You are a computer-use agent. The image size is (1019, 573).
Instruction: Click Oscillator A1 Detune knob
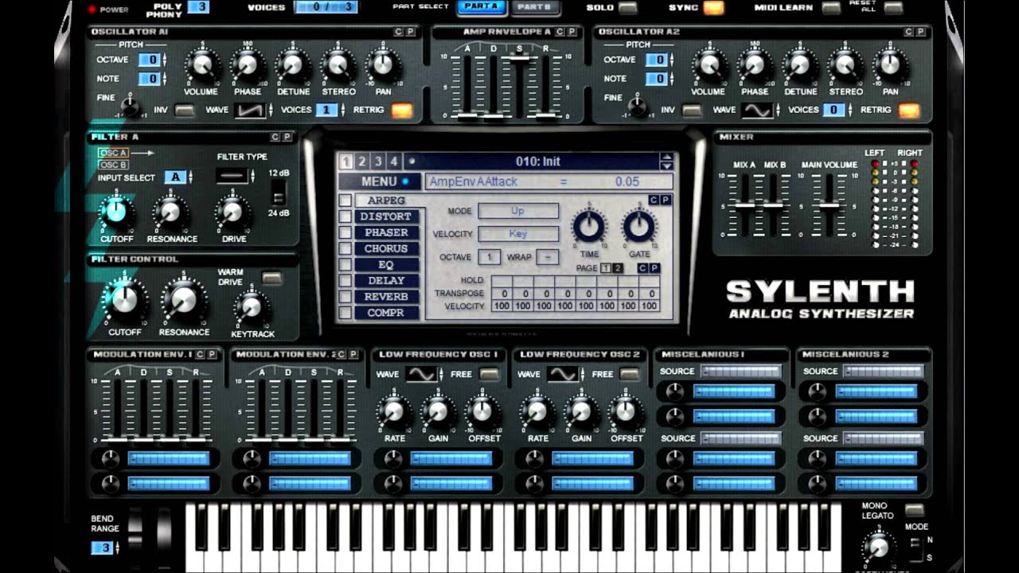point(293,64)
